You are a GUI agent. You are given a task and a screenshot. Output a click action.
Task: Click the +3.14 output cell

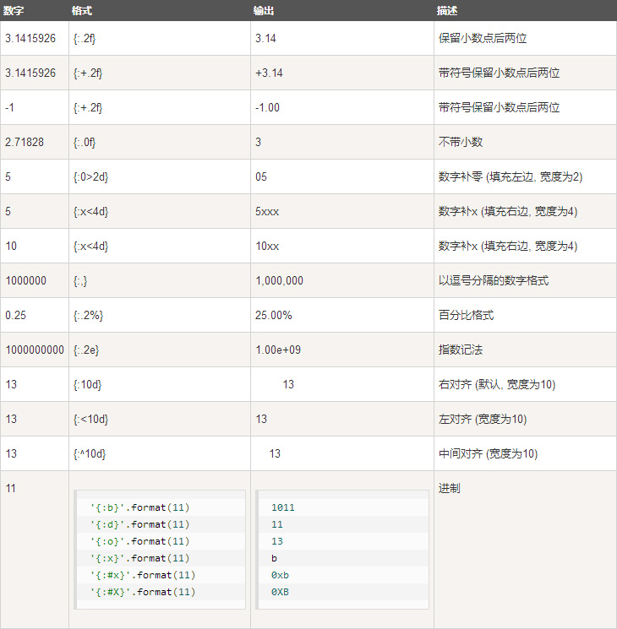click(x=342, y=73)
